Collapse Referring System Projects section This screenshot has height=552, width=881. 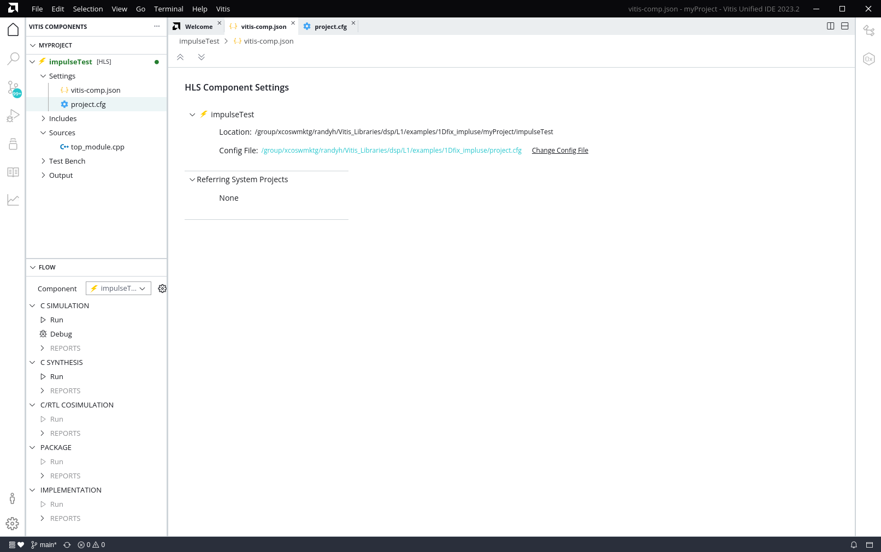coord(192,179)
